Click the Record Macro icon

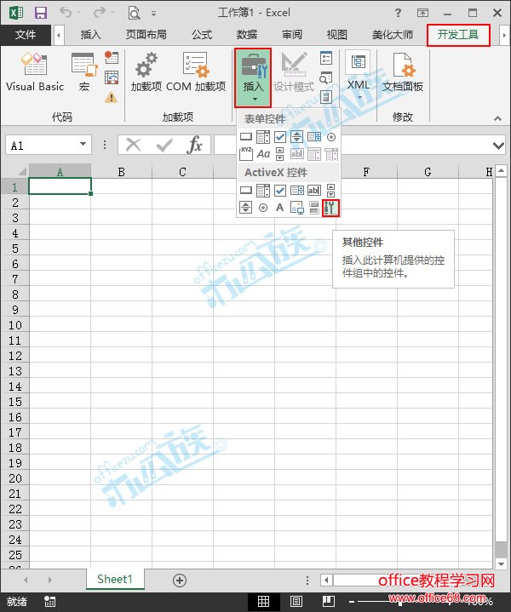tap(112, 57)
